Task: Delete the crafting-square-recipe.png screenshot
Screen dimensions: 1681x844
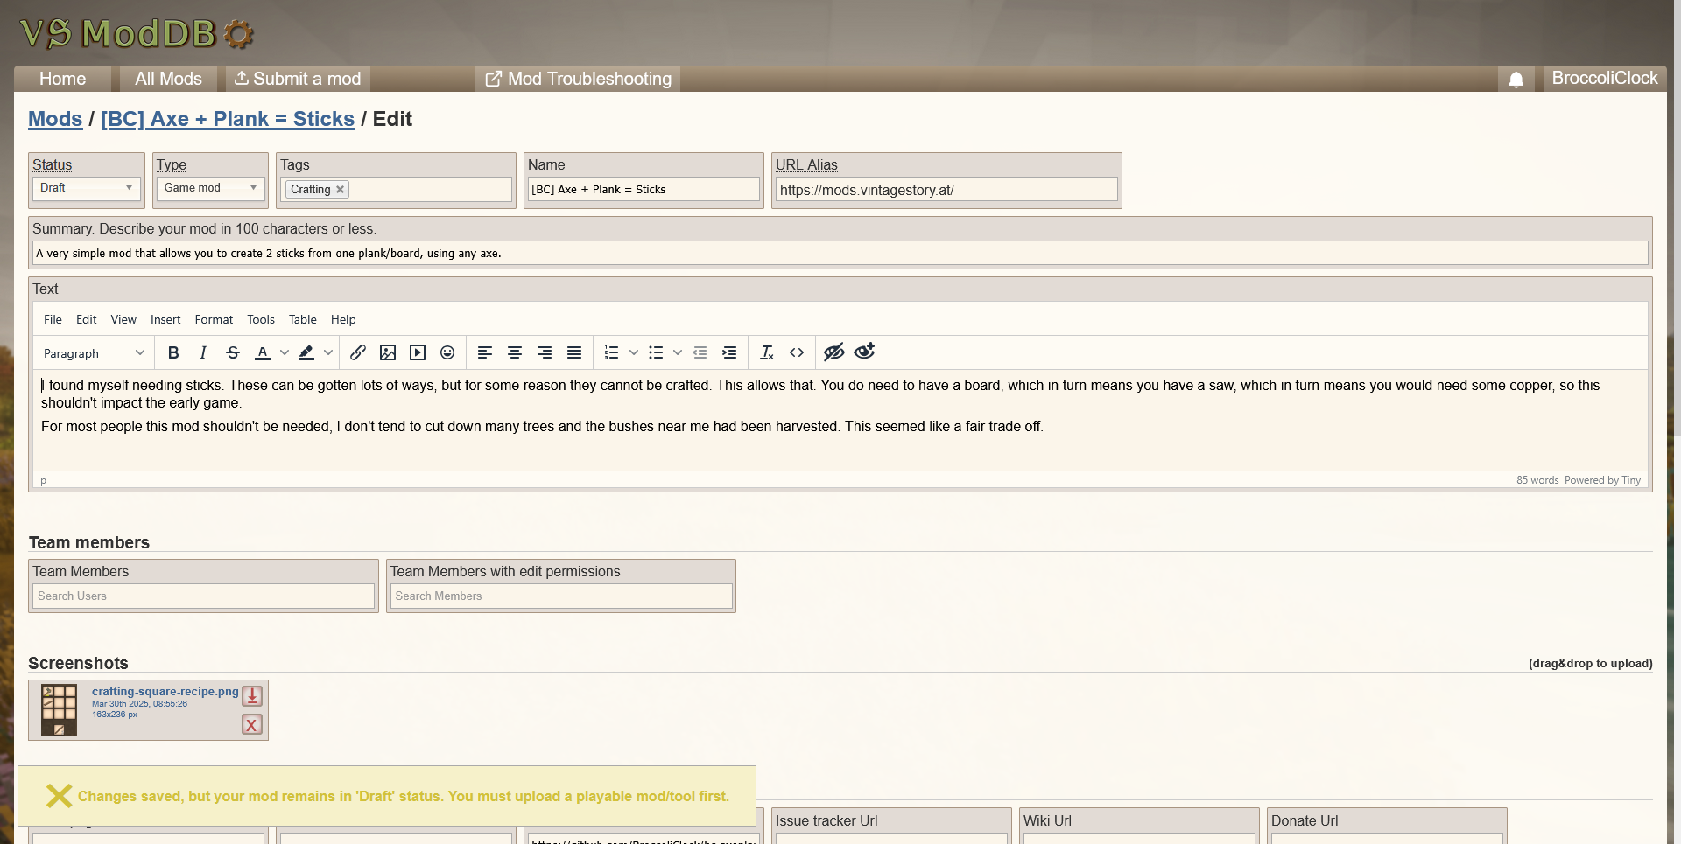Action: click(252, 725)
